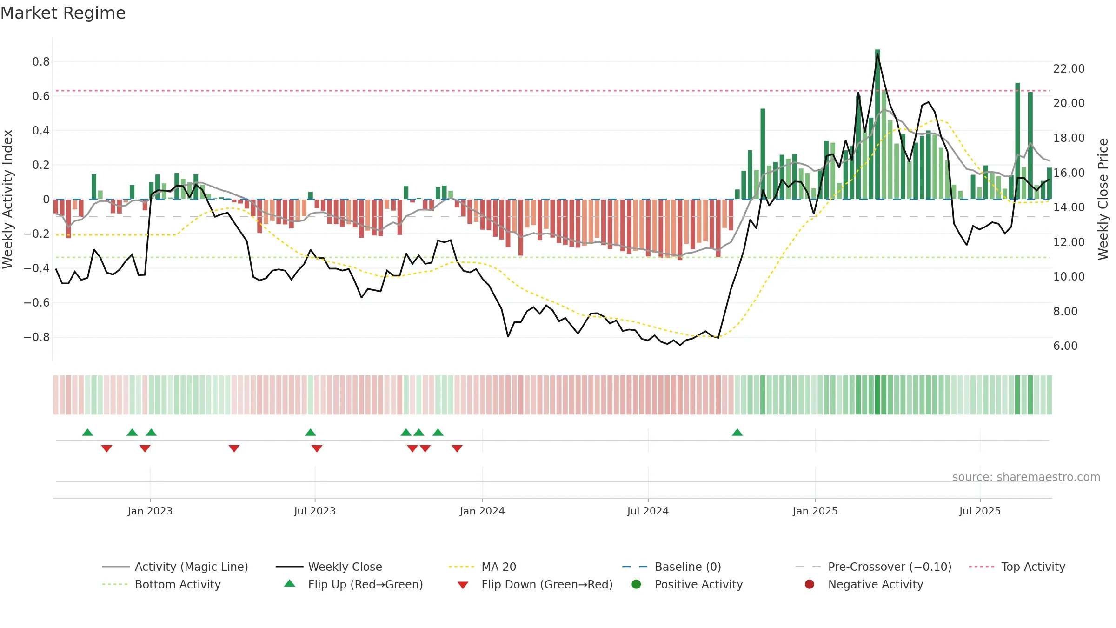
Task: Click the source: sharemaestro.com text
Action: tap(1026, 477)
